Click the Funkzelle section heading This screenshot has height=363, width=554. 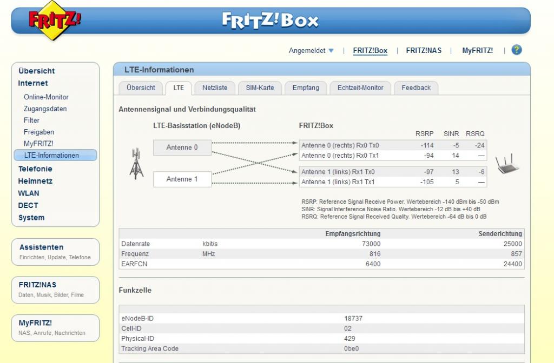pyautogui.click(x=135, y=290)
